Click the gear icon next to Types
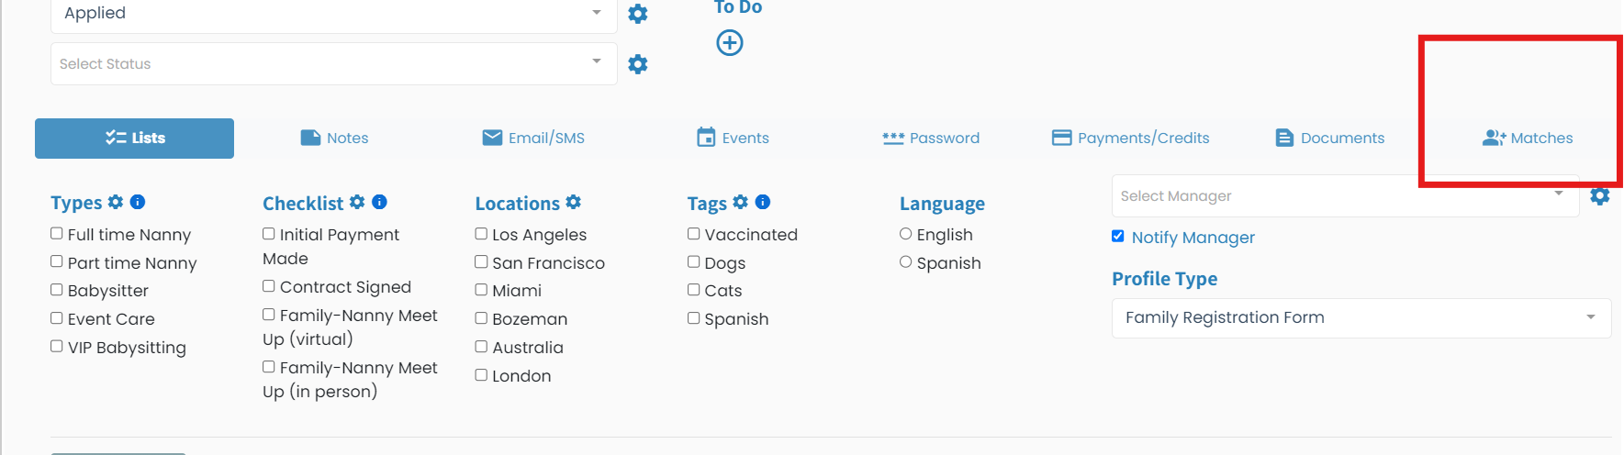The width and height of the screenshot is (1624, 455). tap(116, 202)
